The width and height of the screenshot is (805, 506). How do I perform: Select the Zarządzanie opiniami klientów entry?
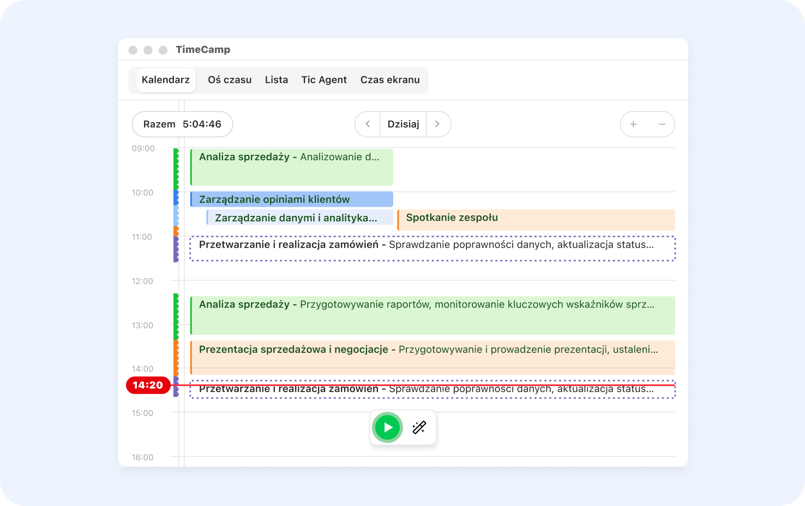(291, 200)
